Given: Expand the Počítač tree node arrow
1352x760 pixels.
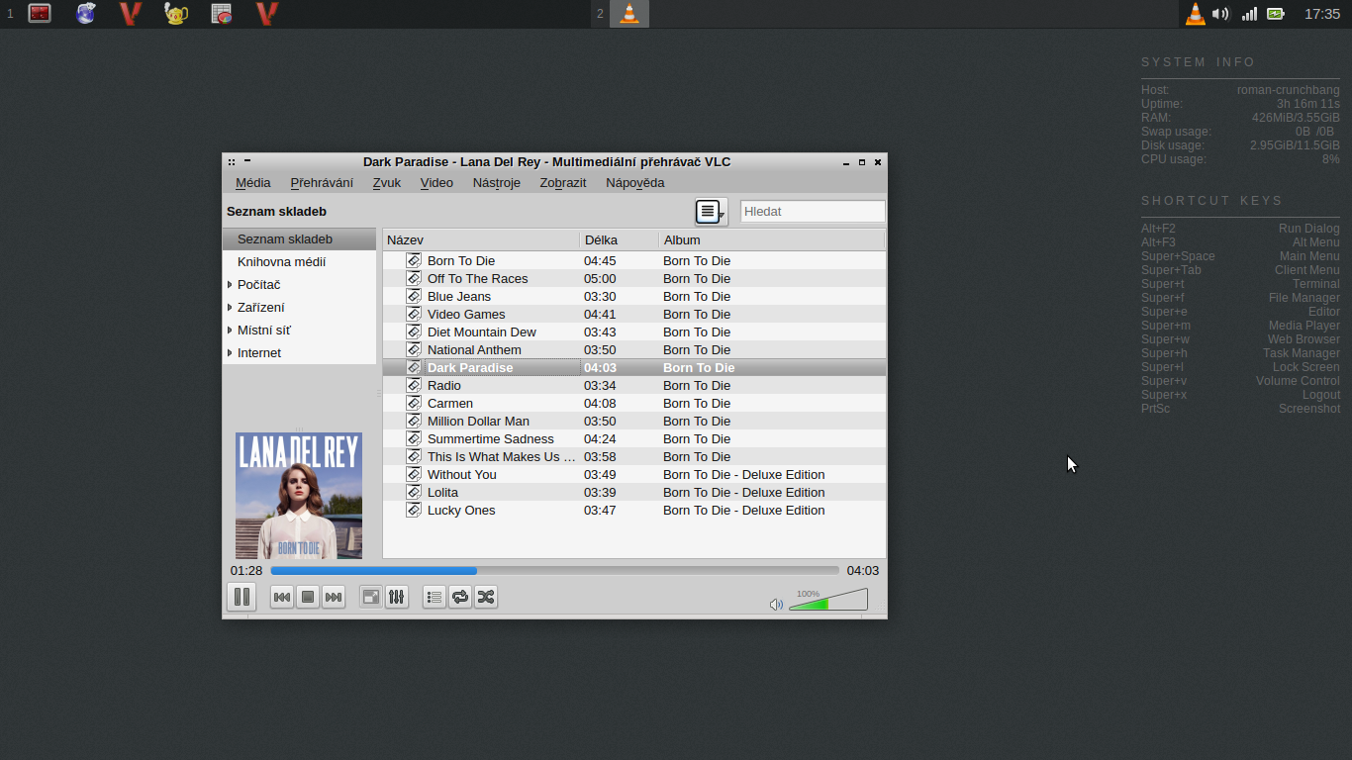Looking at the screenshot, I should pyautogui.click(x=230, y=285).
